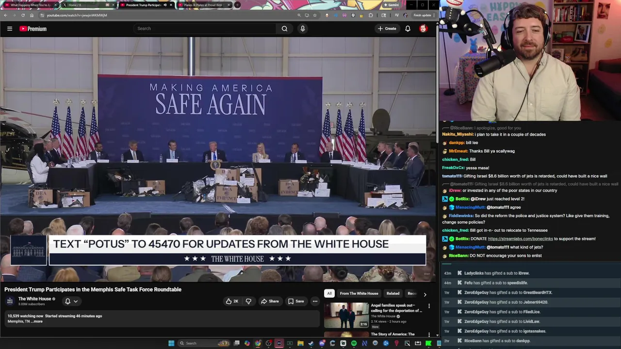Viewport: 621px width, 349px height.
Task: Click the YouTube Premium logo
Action: 33,29
